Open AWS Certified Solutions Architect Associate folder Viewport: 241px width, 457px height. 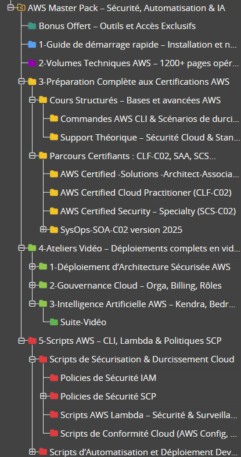(150, 174)
